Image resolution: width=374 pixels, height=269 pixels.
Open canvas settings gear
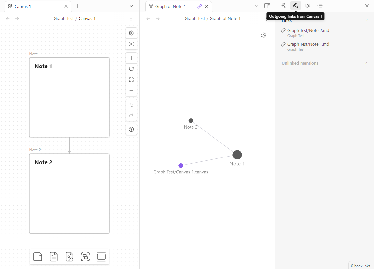click(131, 33)
